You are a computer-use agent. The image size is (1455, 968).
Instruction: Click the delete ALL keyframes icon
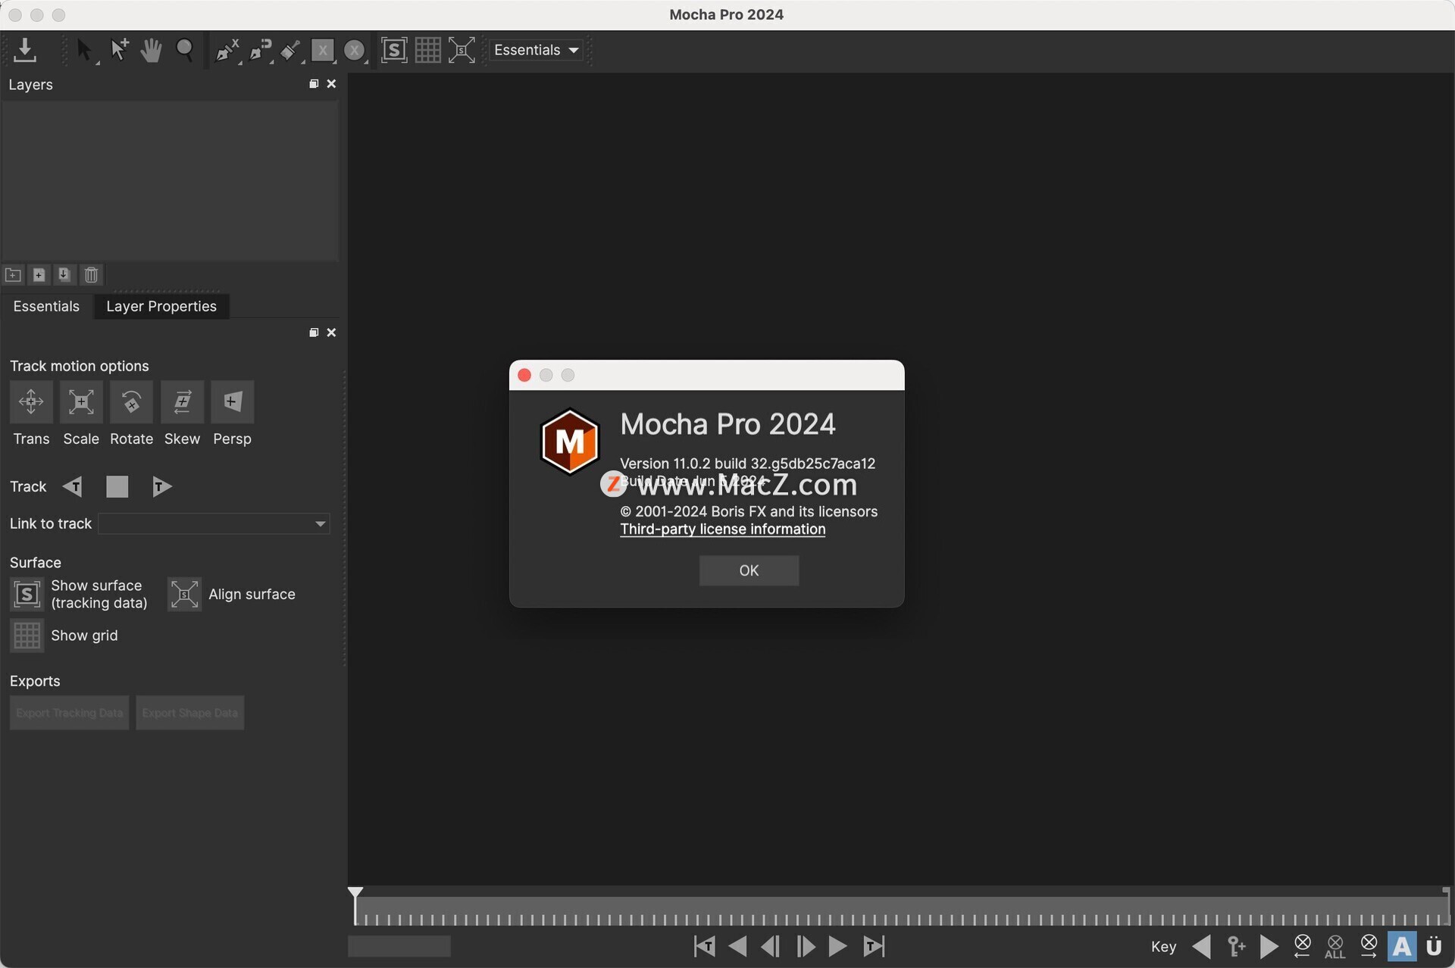click(x=1335, y=946)
